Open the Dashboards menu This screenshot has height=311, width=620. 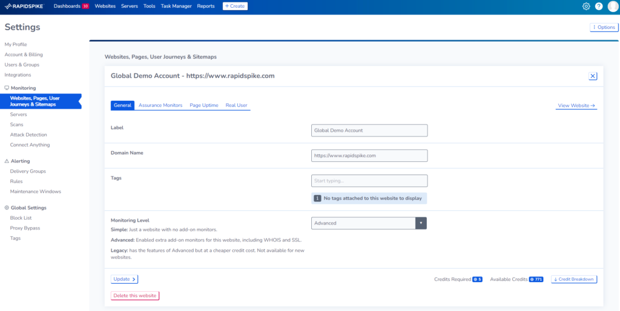coord(67,6)
